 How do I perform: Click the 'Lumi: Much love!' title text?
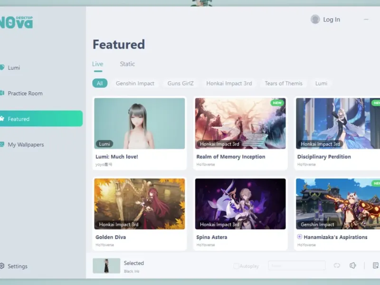pos(117,157)
